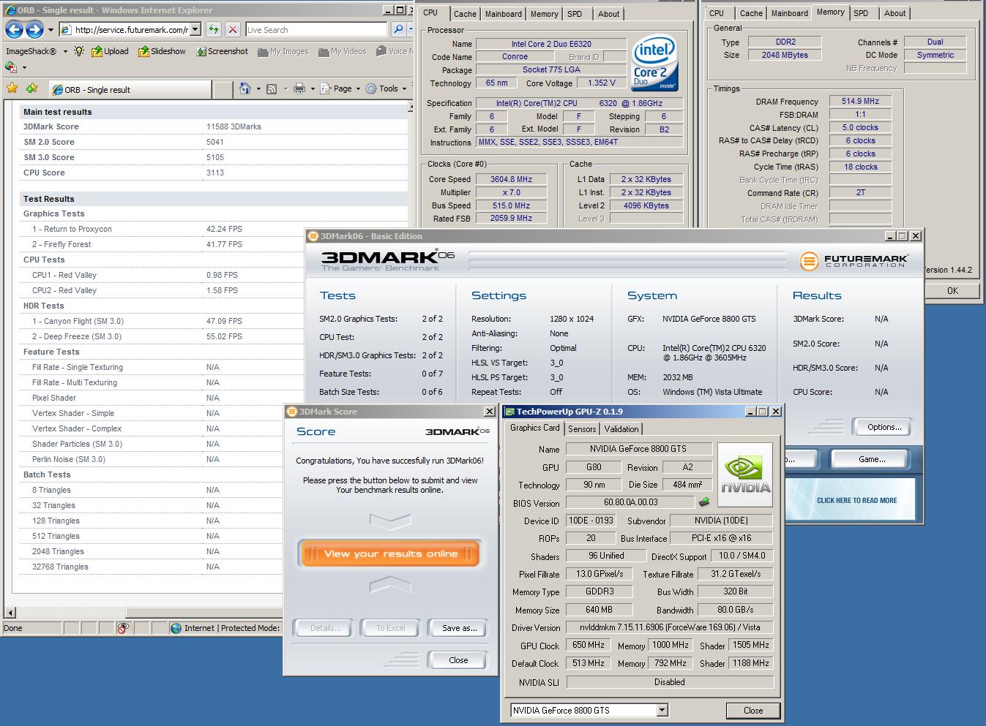This screenshot has width=986, height=726.
Task: Click the Live Search input field
Action: [316, 29]
